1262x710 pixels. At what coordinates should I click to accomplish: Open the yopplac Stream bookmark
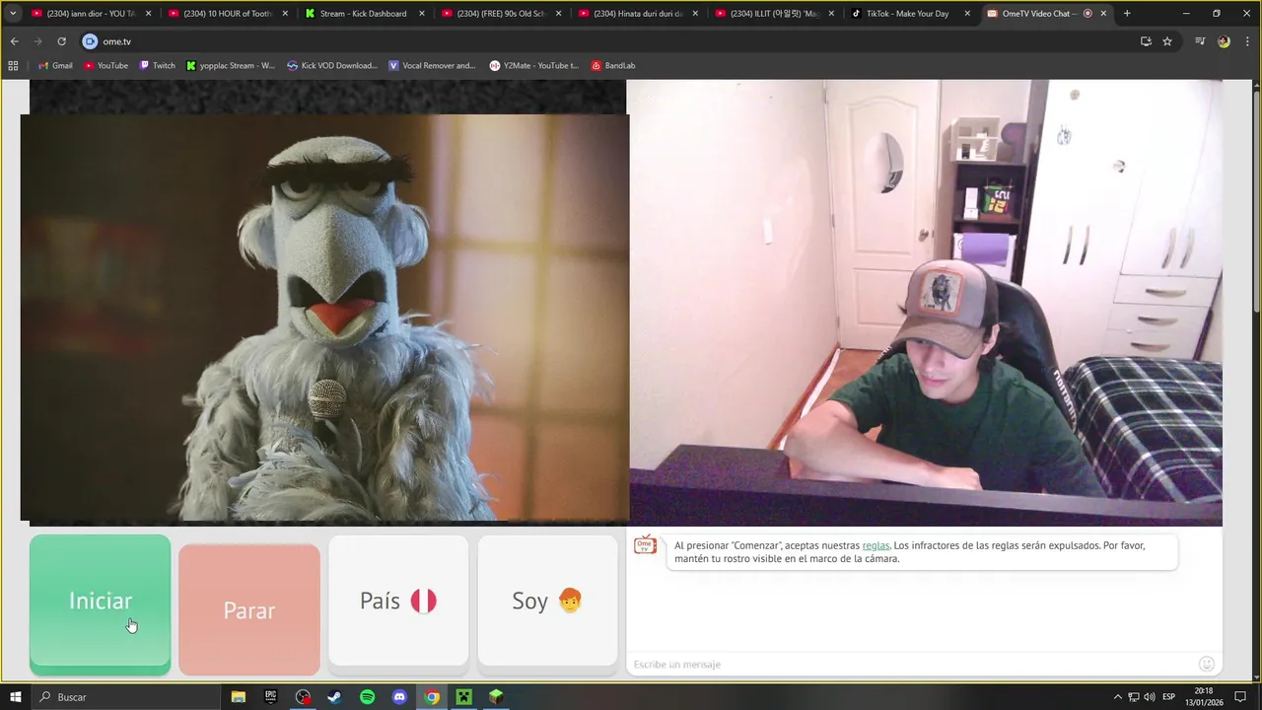(231, 65)
